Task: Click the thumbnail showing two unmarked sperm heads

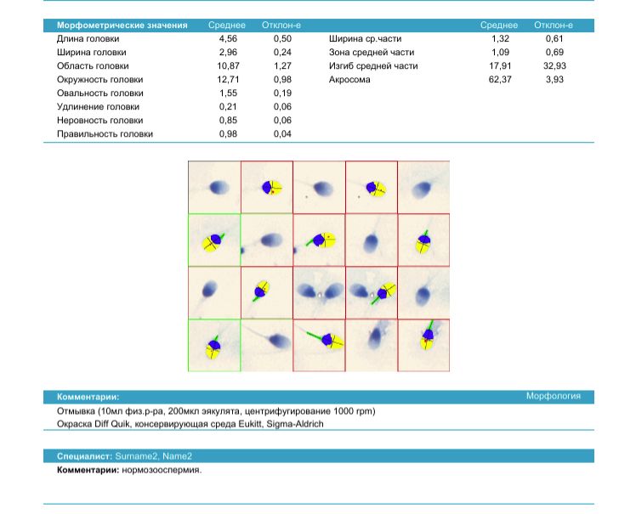Action: pyautogui.click(x=319, y=292)
